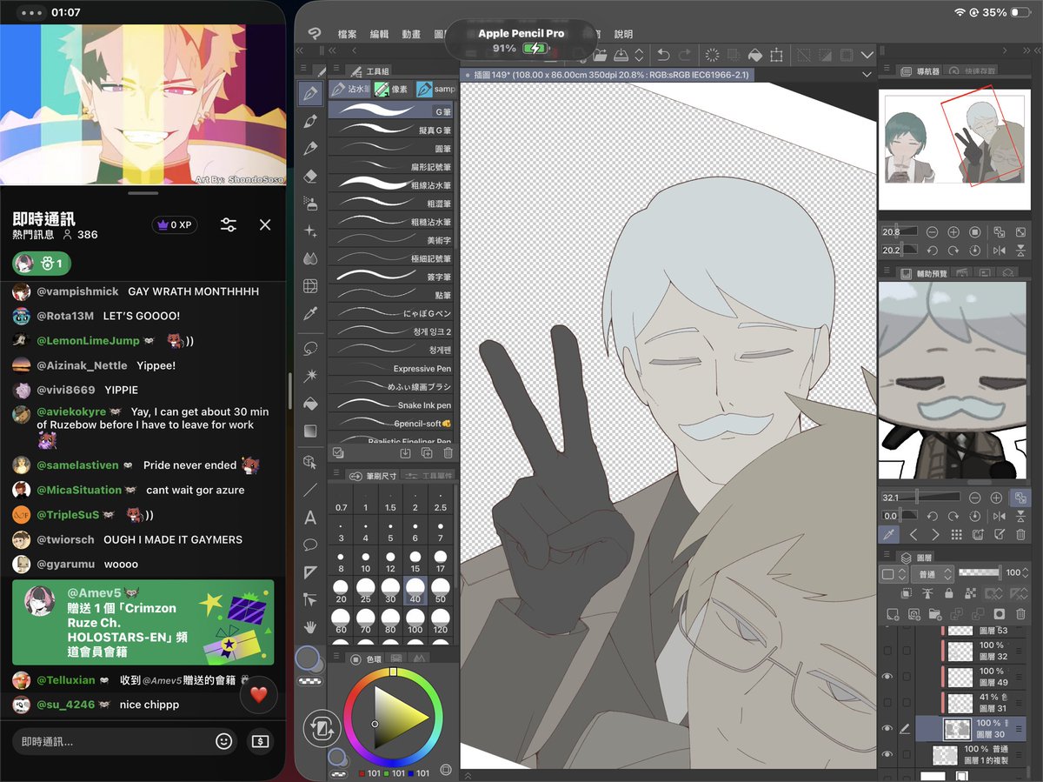This screenshot has height=782, width=1043.
Task: Click Fill icon in command bar
Action: pyautogui.click(x=754, y=55)
